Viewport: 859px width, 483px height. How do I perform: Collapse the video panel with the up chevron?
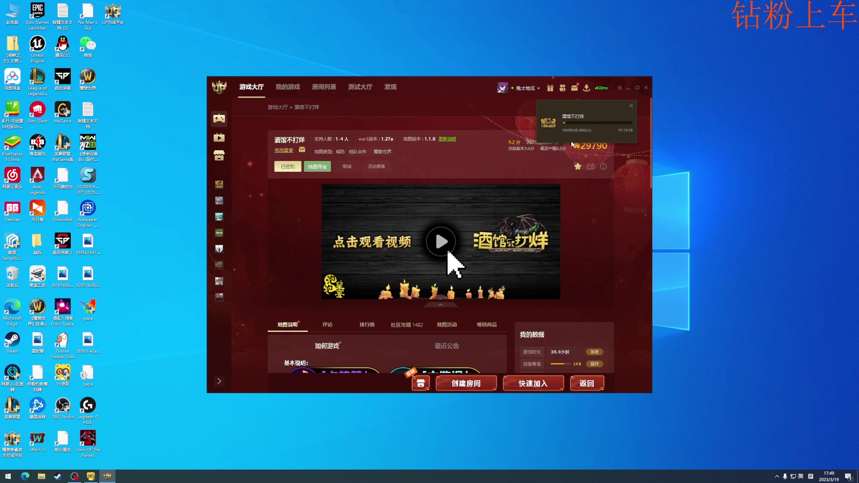coord(441,305)
